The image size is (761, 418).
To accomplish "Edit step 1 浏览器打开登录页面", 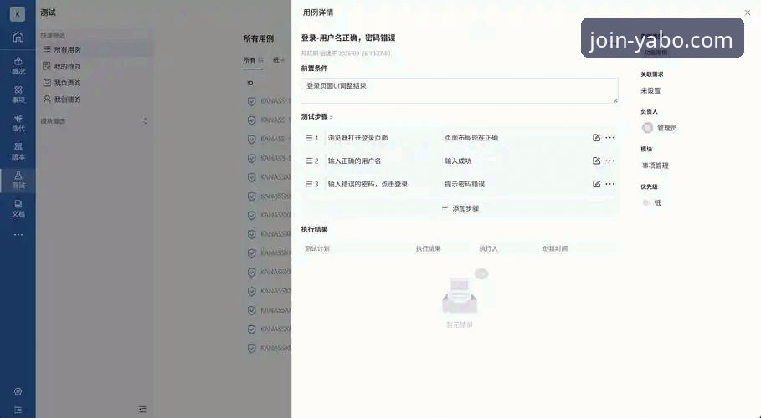I will (596, 138).
